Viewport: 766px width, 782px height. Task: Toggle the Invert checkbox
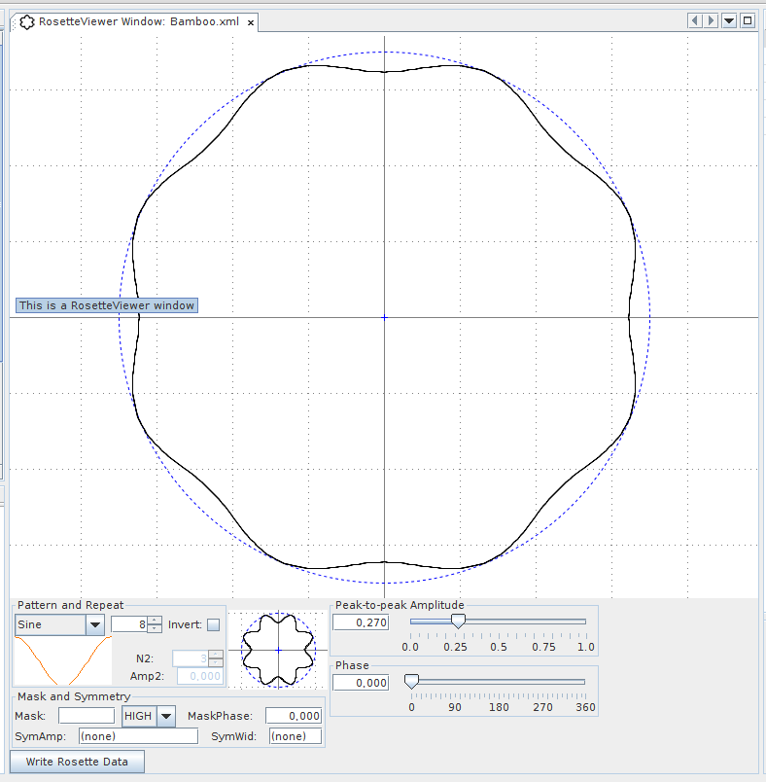coord(213,624)
